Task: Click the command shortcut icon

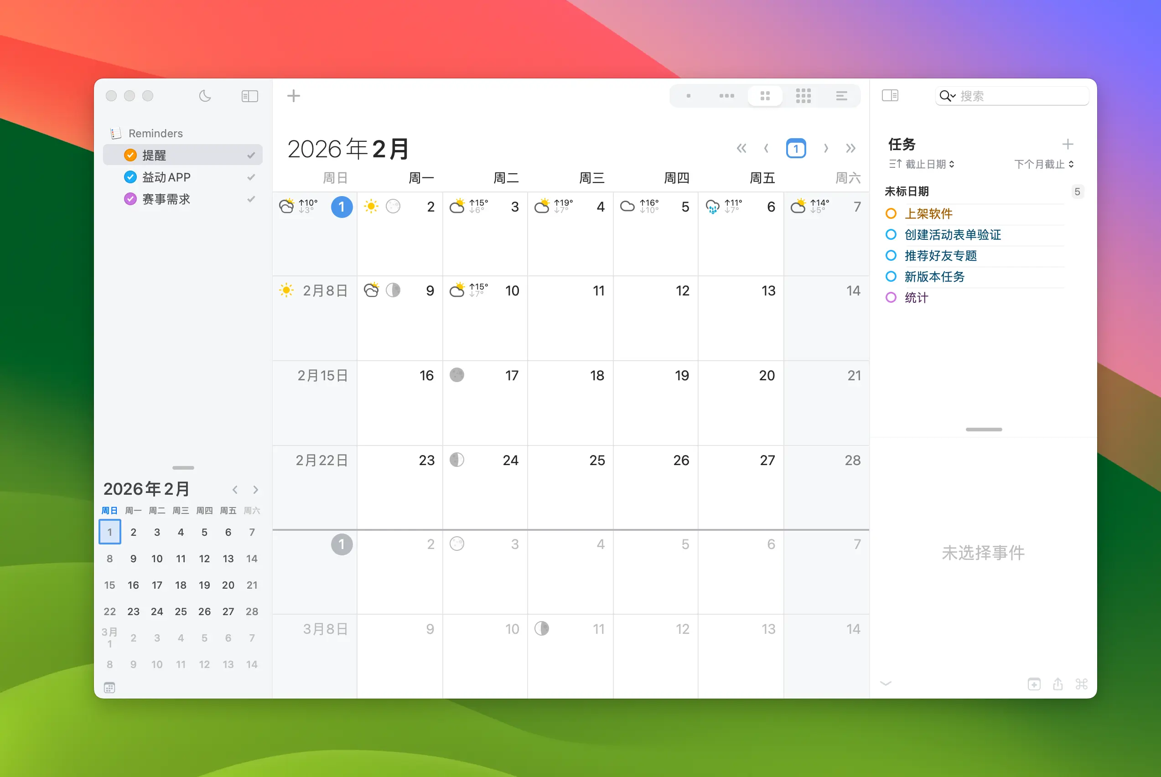Action: (1081, 684)
